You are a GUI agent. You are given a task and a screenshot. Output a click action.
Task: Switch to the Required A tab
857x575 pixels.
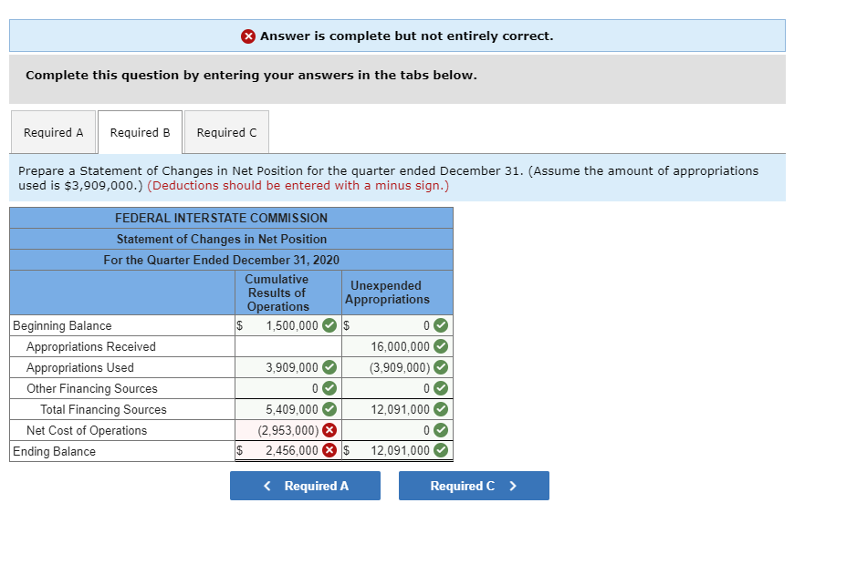click(x=53, y=131)
